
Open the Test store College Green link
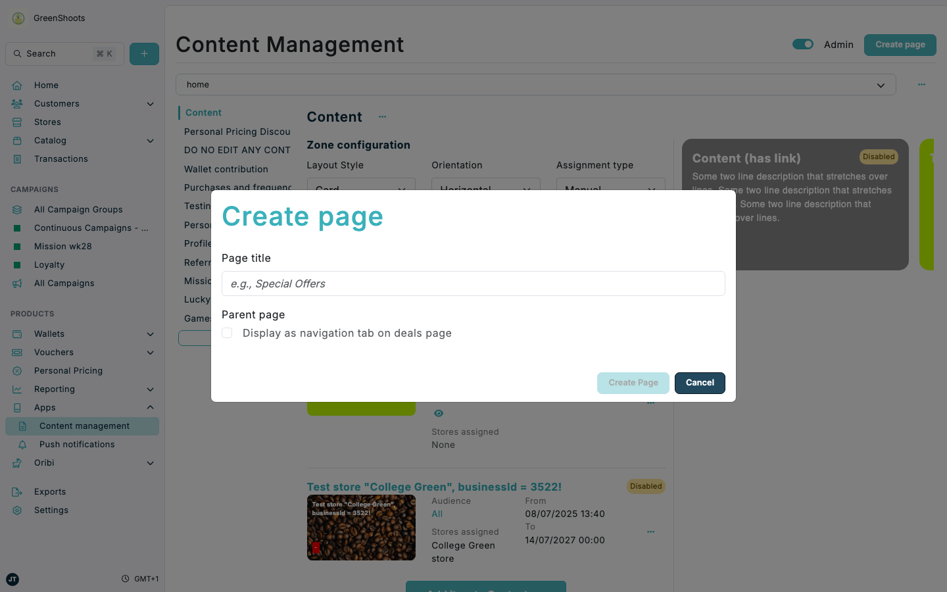click(434, 487)
